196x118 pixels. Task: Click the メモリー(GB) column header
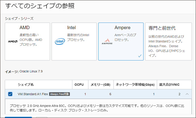pos(101,84)
